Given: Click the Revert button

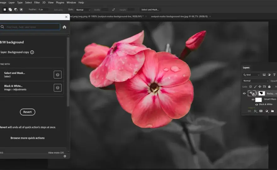Looking at the screenshot, I should (28, 112).
